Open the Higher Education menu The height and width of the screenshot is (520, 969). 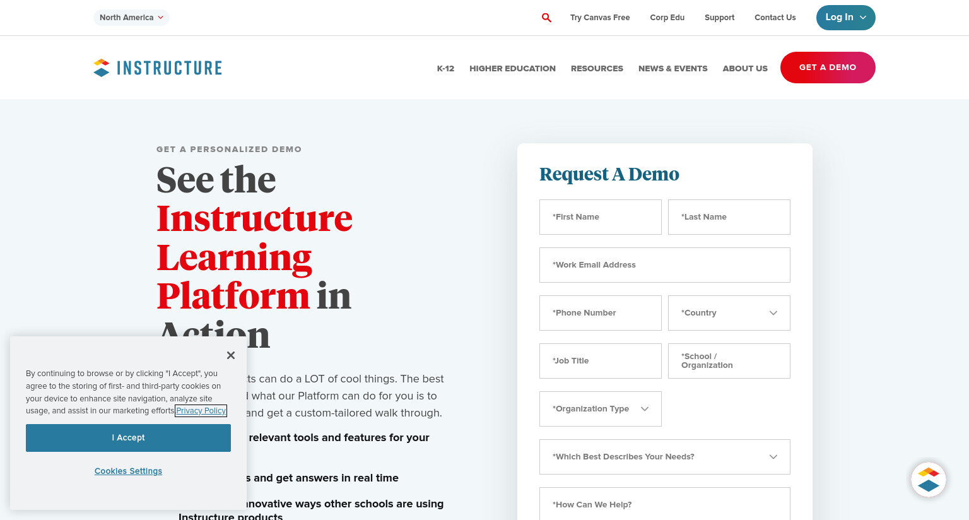pos(512,68)
